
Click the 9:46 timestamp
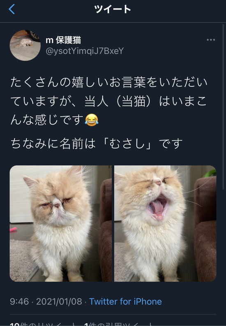click(19, 301)
